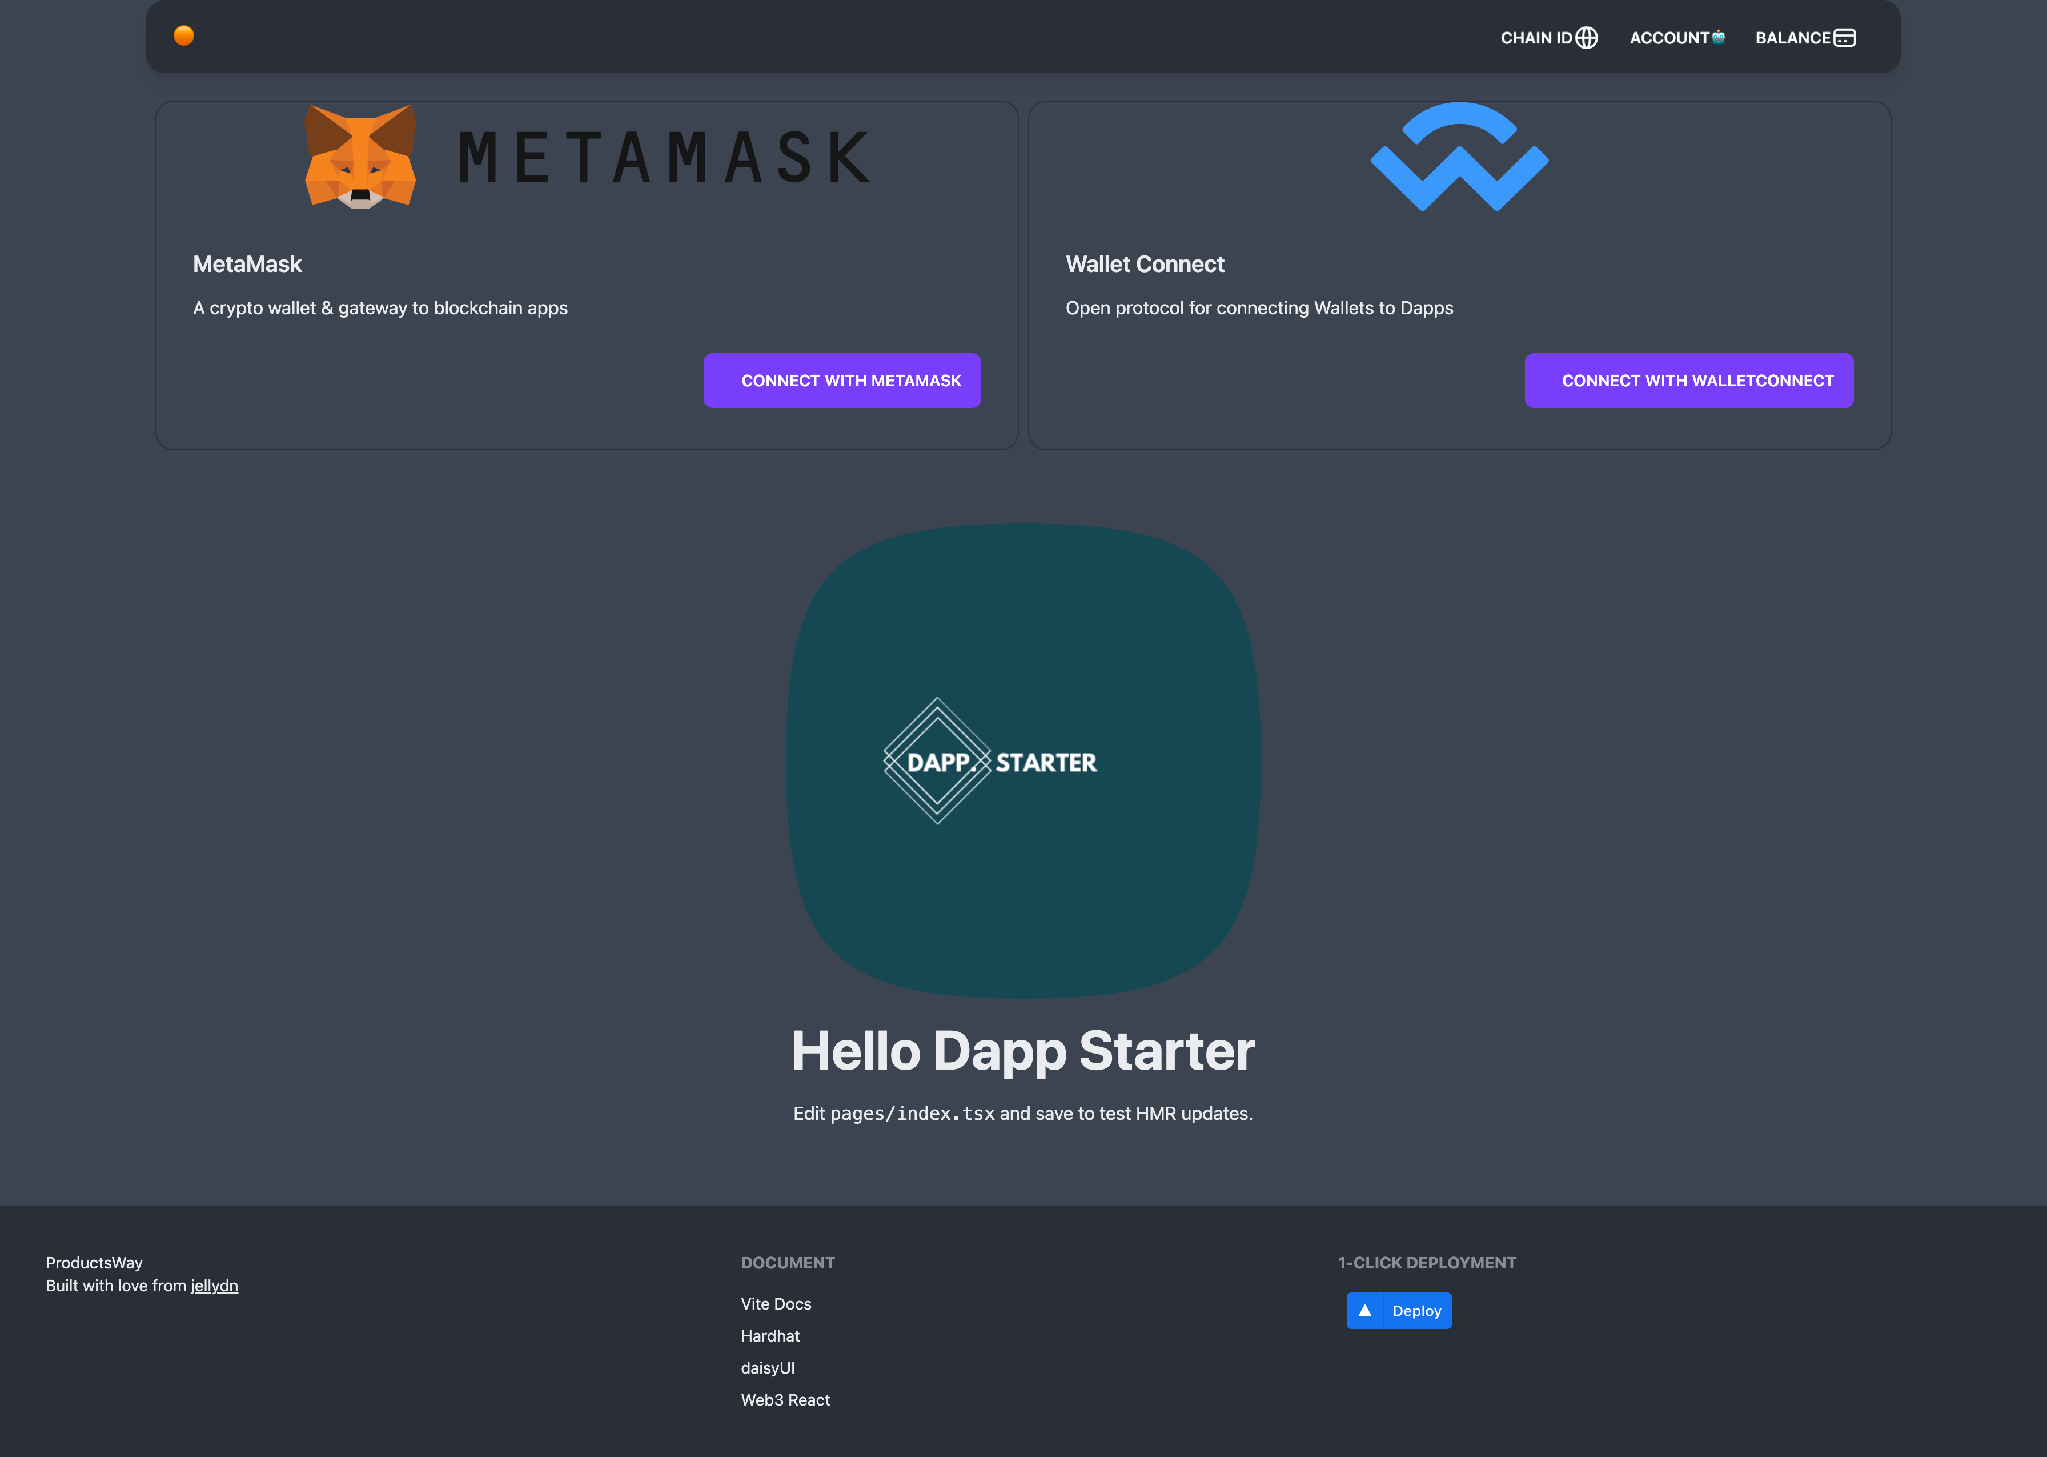Click the Chain ID globe icon
Screen dimensions: 2047x1457
pyautogui.click(x=1587, y=38)
